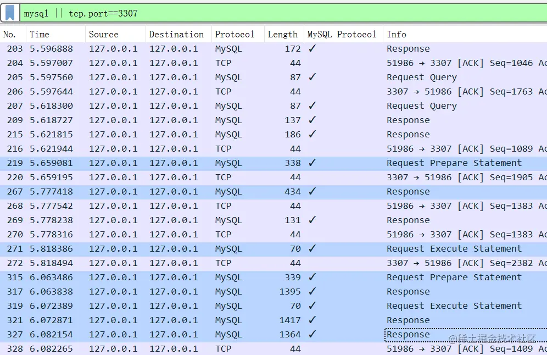The image size is (547, 355).
Task: Select packet 203 Response row
Action: [273, 48]
